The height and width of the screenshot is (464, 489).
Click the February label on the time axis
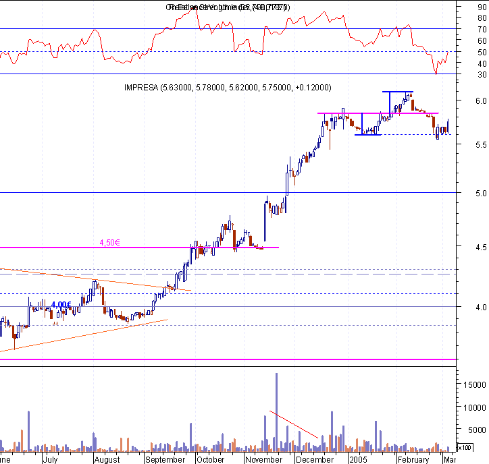click(413, 460)
